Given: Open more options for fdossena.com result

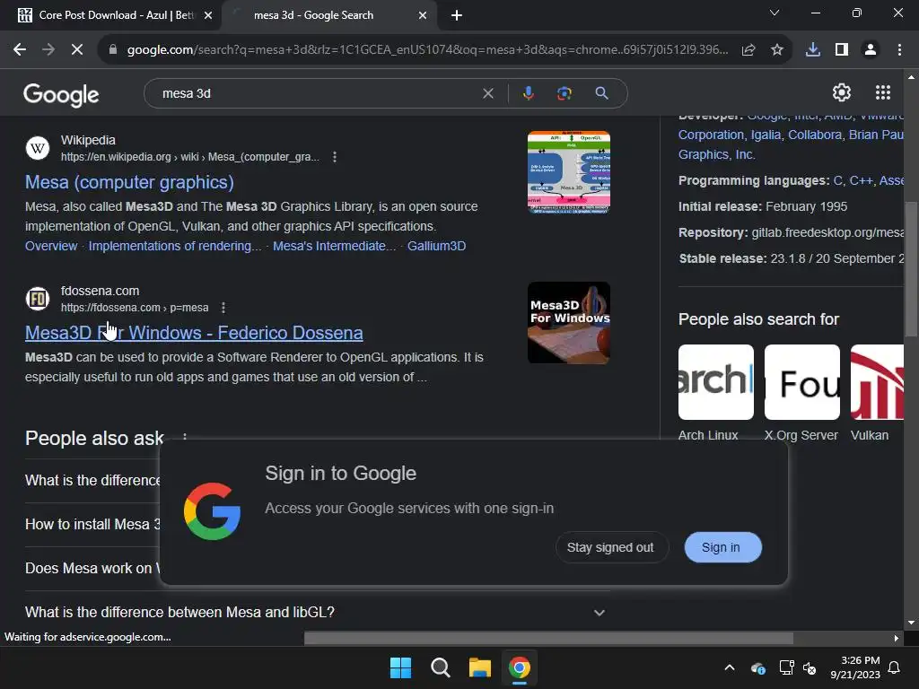Looking at the screenshot, I should (x=223, y=308).
